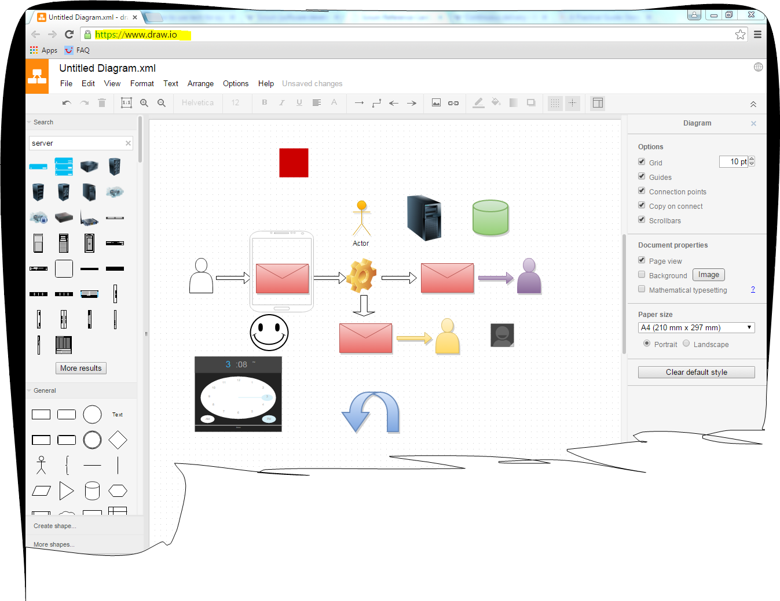Disable the Grid checkbox
Viewport: 780px width, 601px height.
(x=642, y=161)
